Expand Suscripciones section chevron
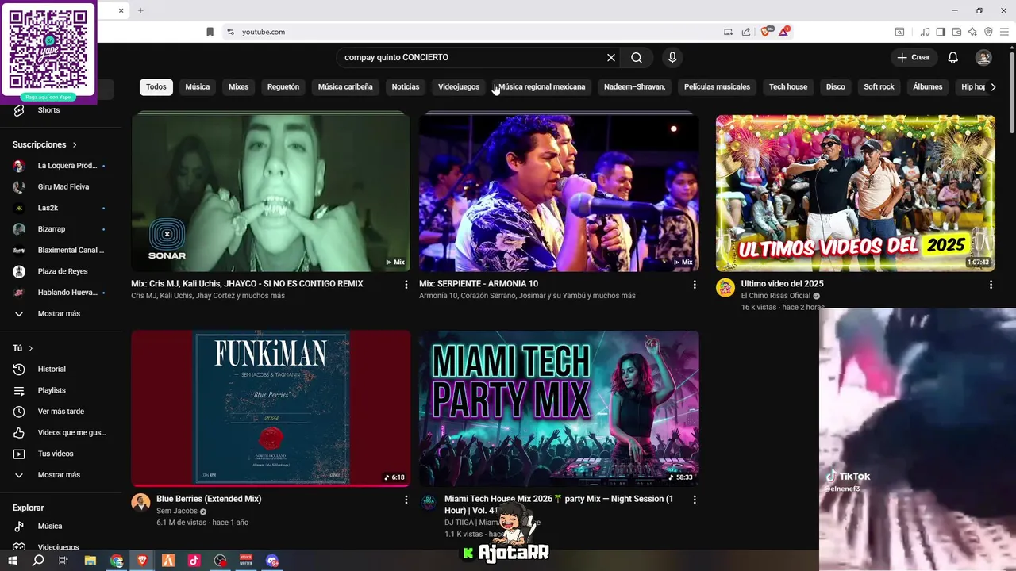This screenshot has height=571, width=1016. 75,145
